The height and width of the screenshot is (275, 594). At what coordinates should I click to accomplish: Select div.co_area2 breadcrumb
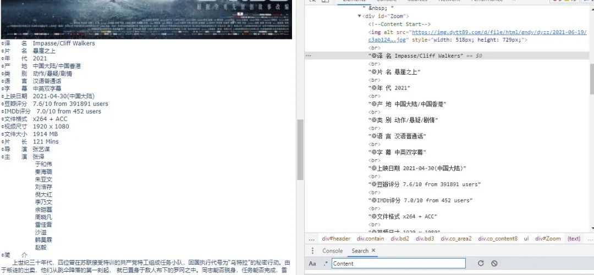456,239
